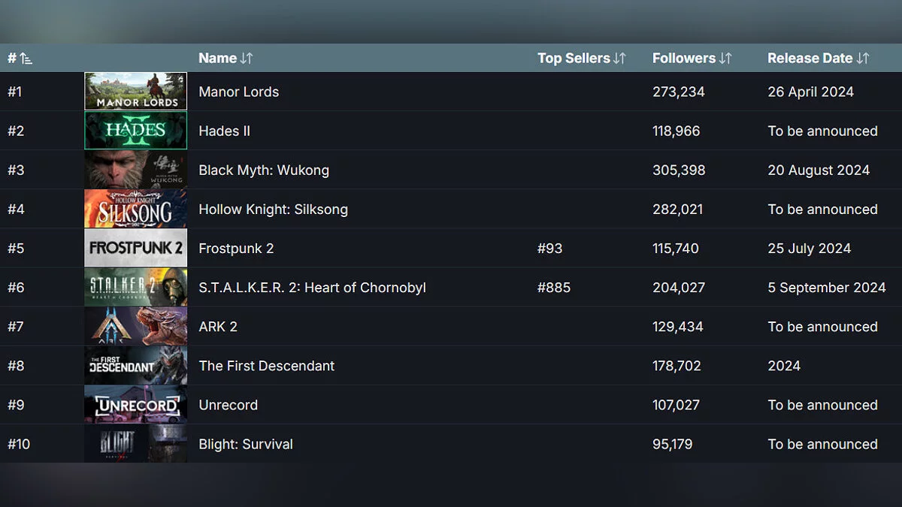Open the Frostpunk 2 logo thumbnail

pos(135,248)
